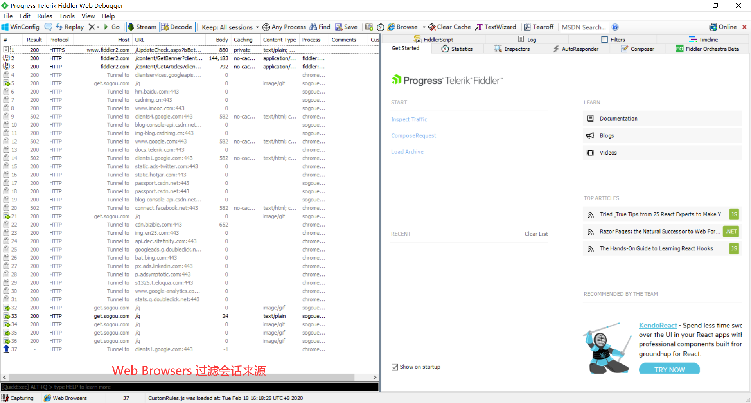Click the Remove sessions X icon
751x403 pixels.
(x=92, y=27)
